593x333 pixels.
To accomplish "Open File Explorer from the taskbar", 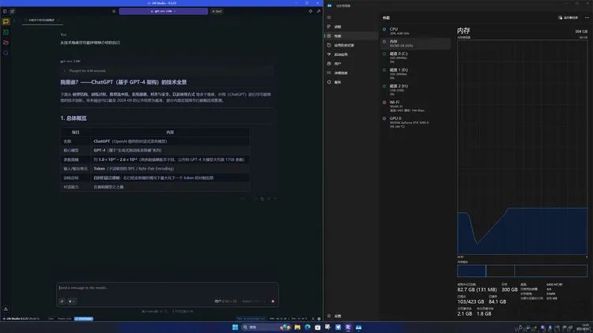I will 297,327.
